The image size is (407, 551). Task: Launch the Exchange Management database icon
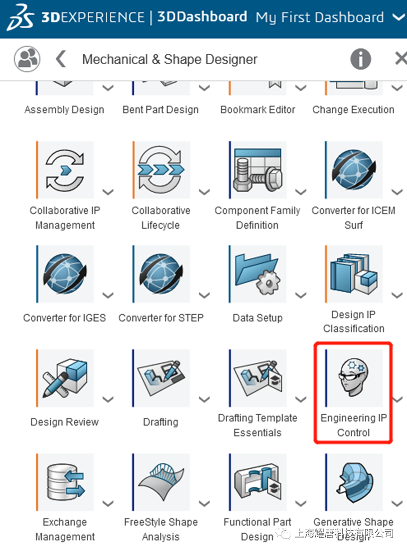[x=65, y=482]
